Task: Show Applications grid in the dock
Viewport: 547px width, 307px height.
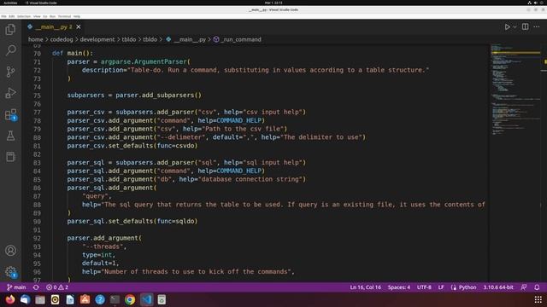Action: [538, 299]
